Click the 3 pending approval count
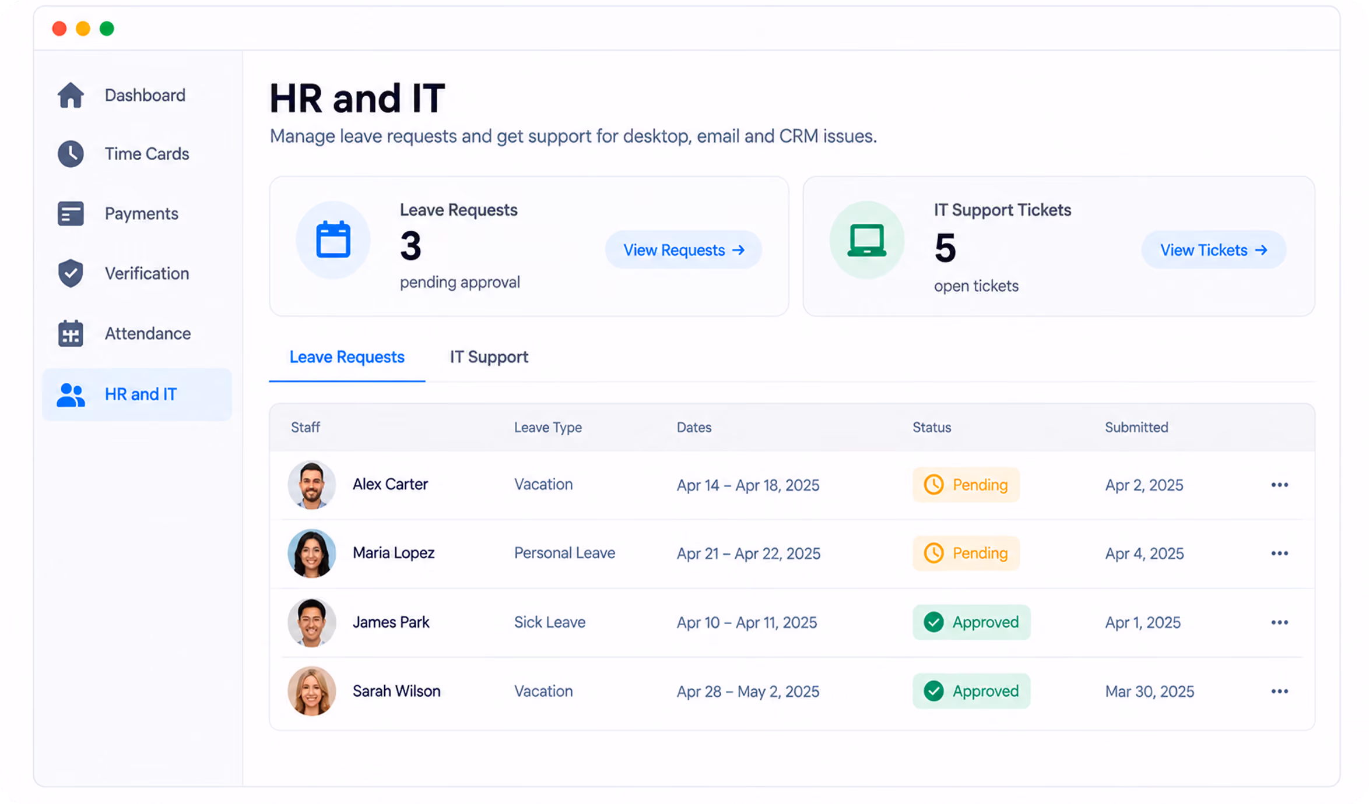 410,246
